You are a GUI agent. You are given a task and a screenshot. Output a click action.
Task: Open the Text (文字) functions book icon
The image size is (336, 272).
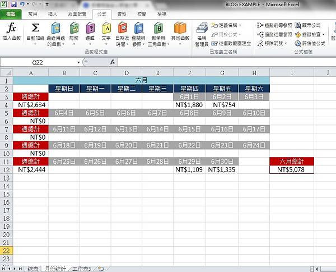(106, 28)
